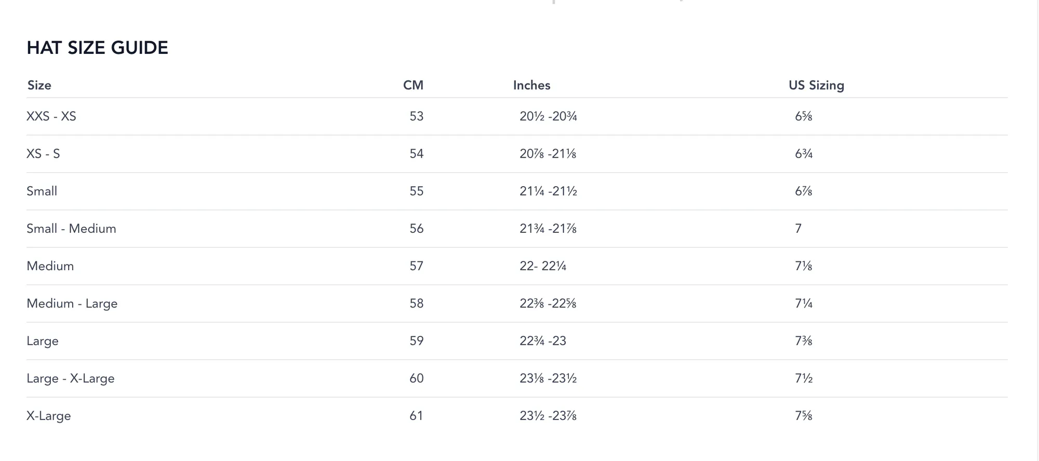
Task: Click the XS - S size label
Action: point(43,153)
